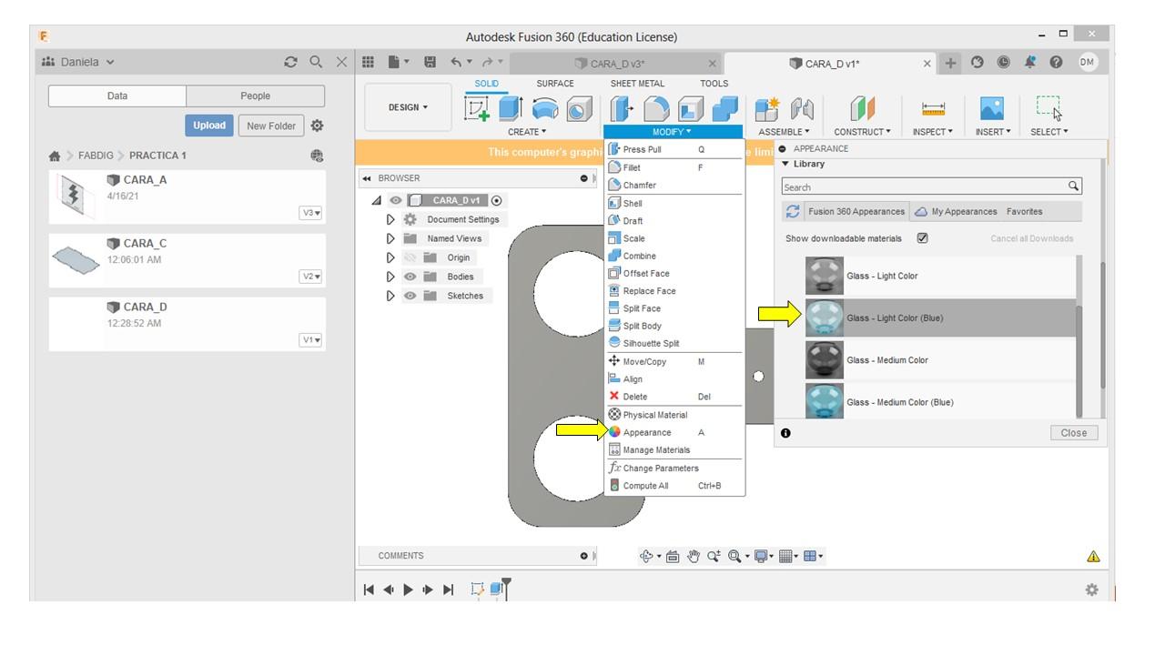
Task: Select Change Parameters menu entry
Action: click(x=674, y=469)
